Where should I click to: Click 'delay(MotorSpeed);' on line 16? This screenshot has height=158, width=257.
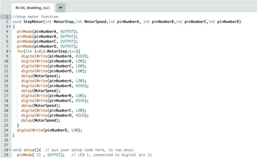pos(41,91)
